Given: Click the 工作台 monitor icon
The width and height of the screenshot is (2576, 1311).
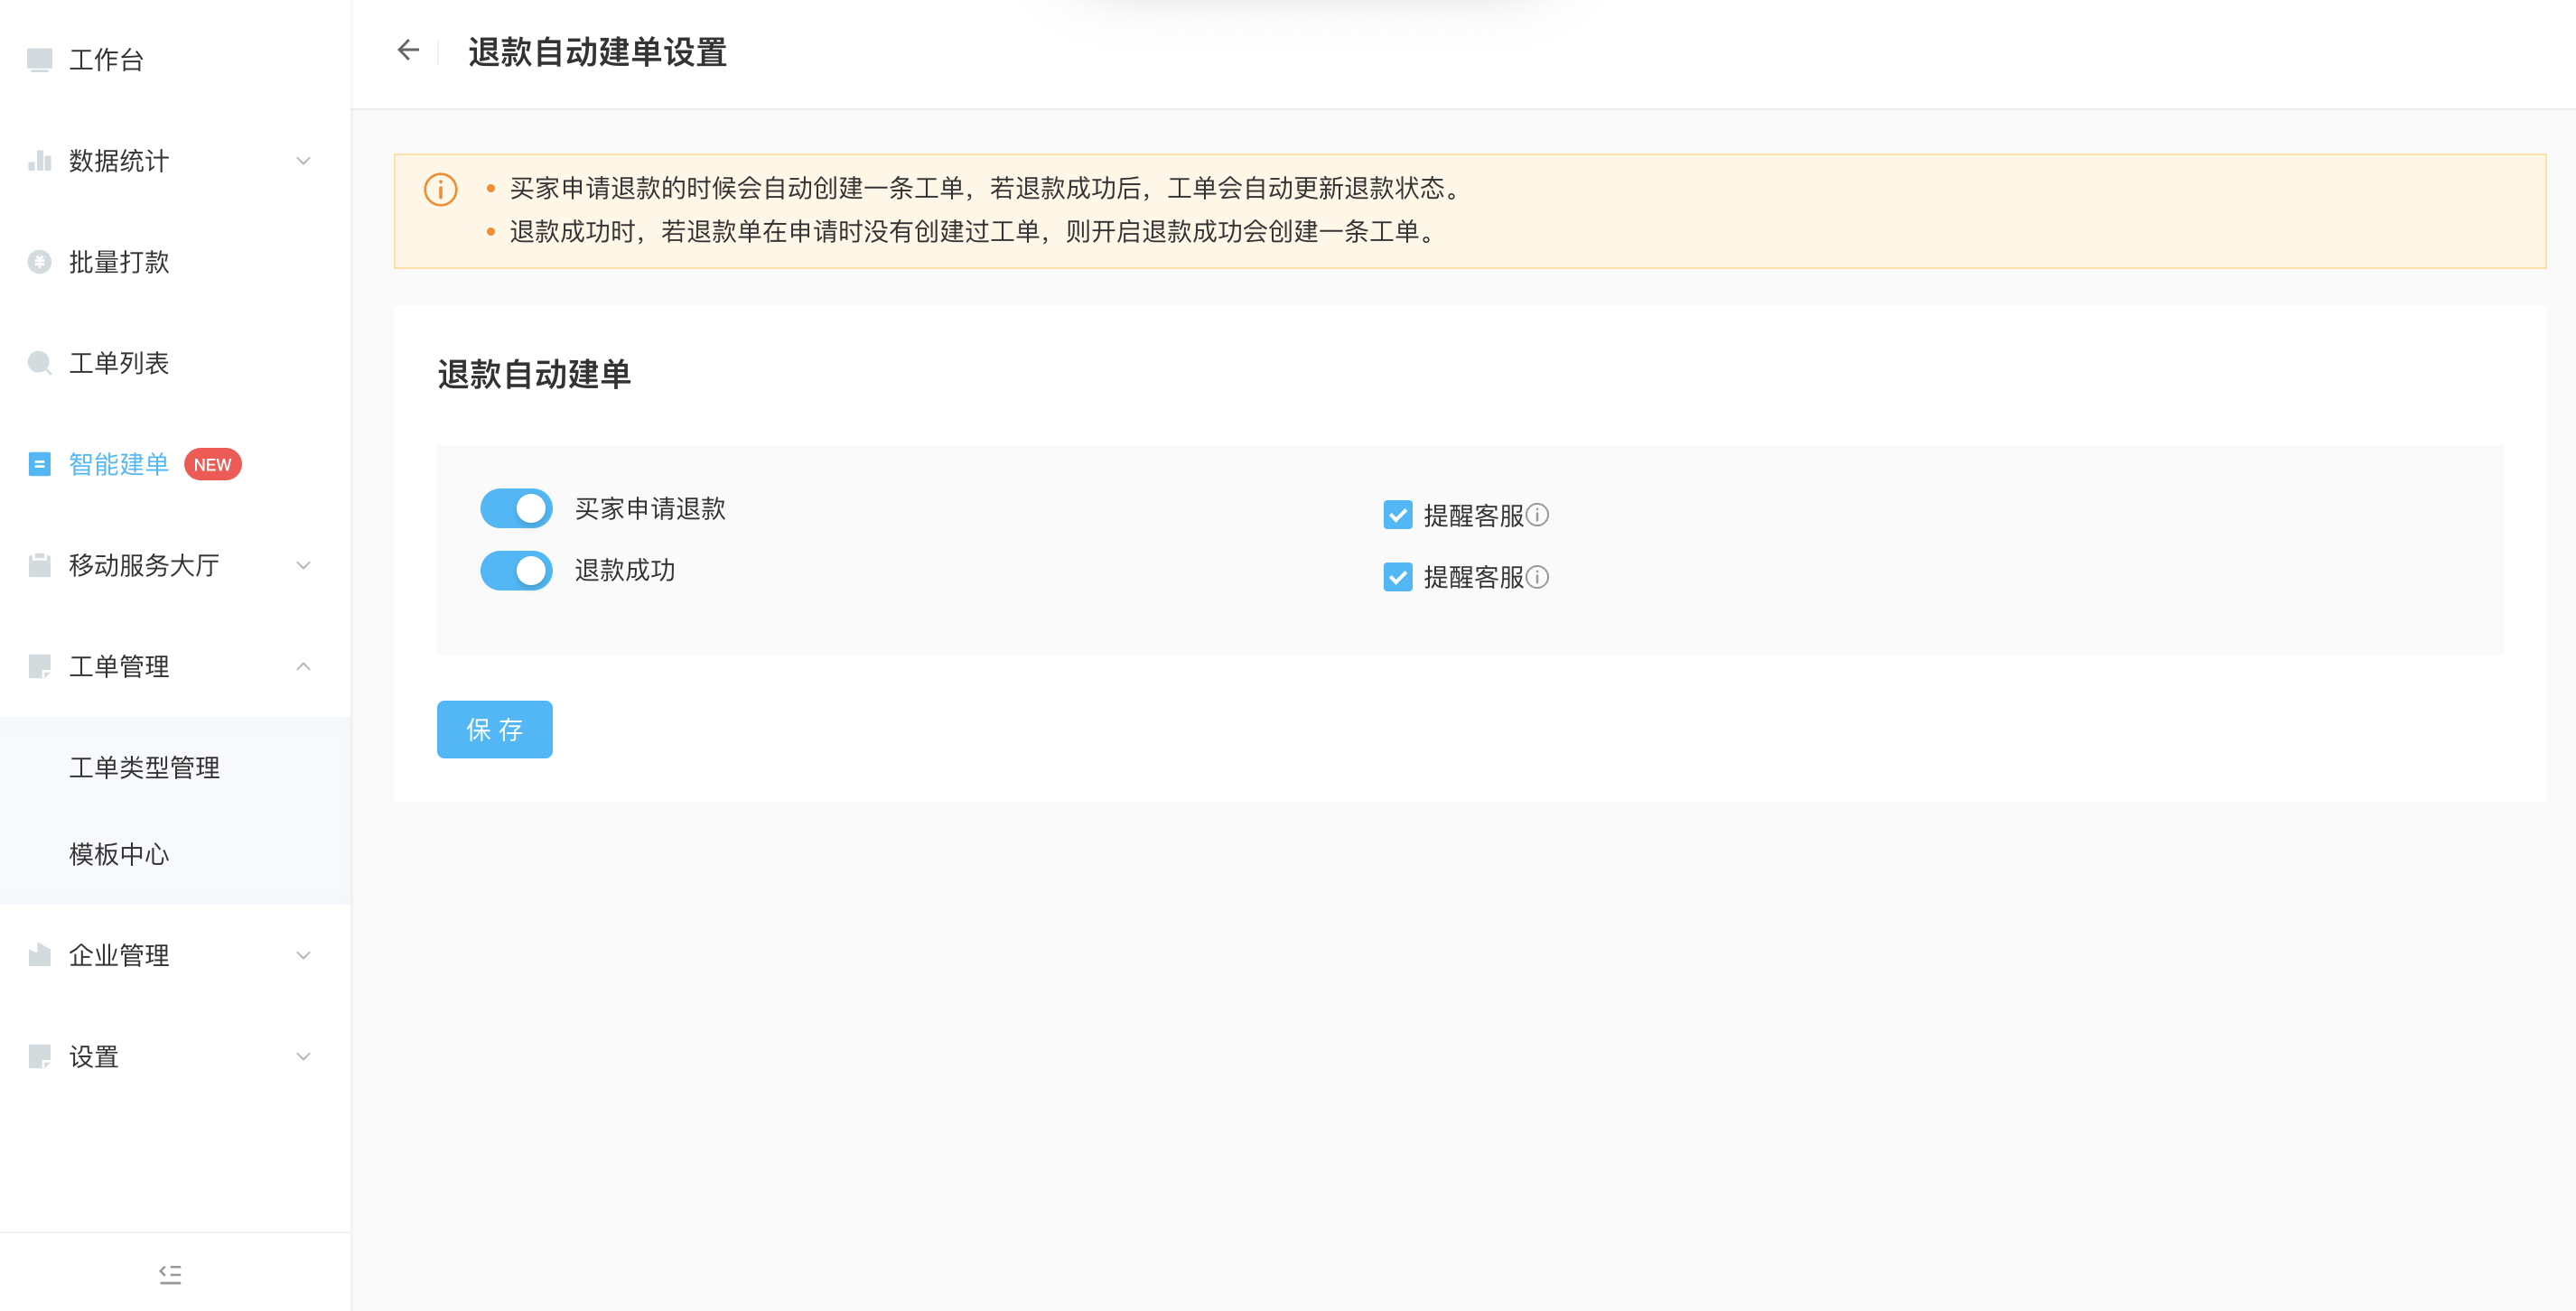Looking at the screenshot, I should (x=40, y=60).
